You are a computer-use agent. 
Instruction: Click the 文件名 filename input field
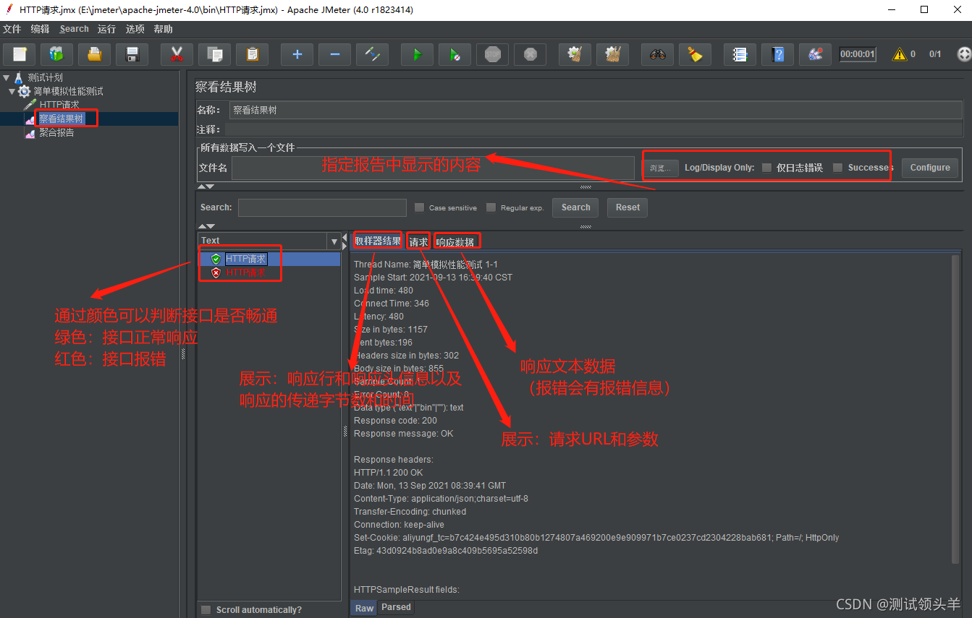(x=433, y=168)
